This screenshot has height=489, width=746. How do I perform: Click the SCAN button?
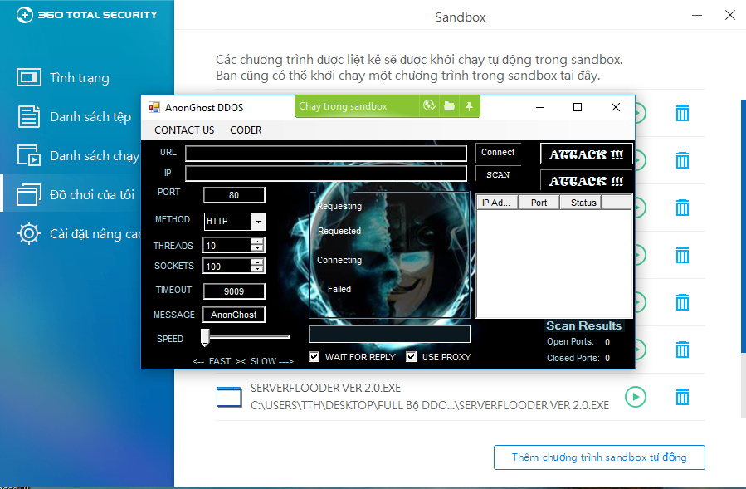(x=498, y=174)
